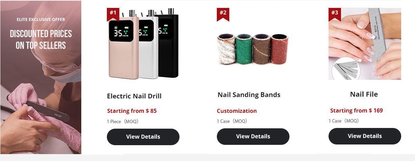
Task: Click the Starting from $ 85 price
Action: [x=132, y=111]
